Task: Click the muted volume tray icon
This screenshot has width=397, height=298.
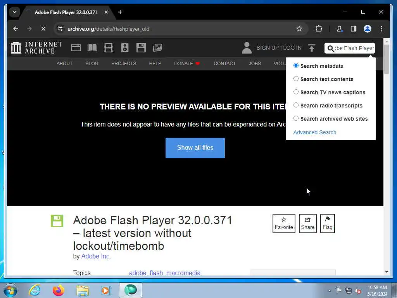Action: pos(358,291)
